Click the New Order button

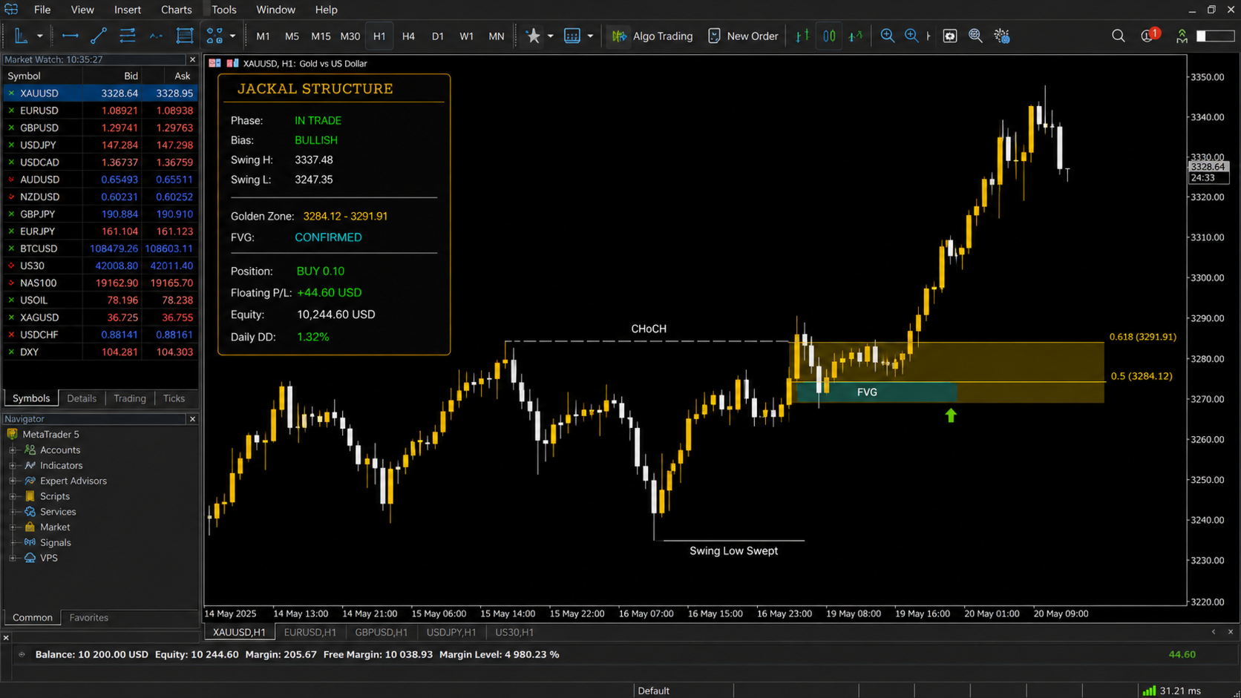click(x=742, y=36)
